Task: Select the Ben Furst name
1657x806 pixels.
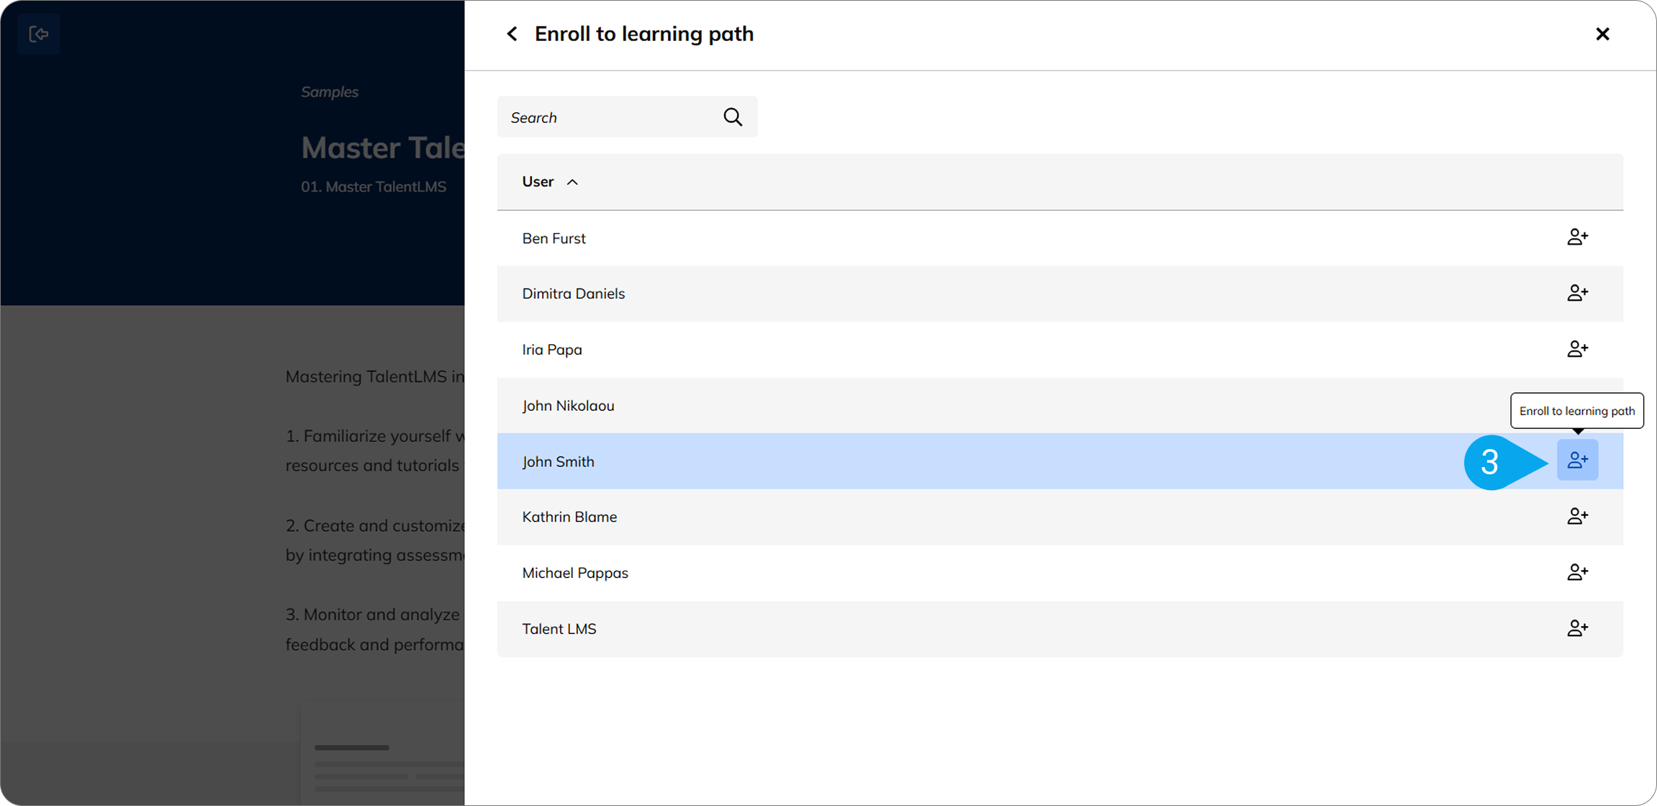Action: (x=554, y=238)
